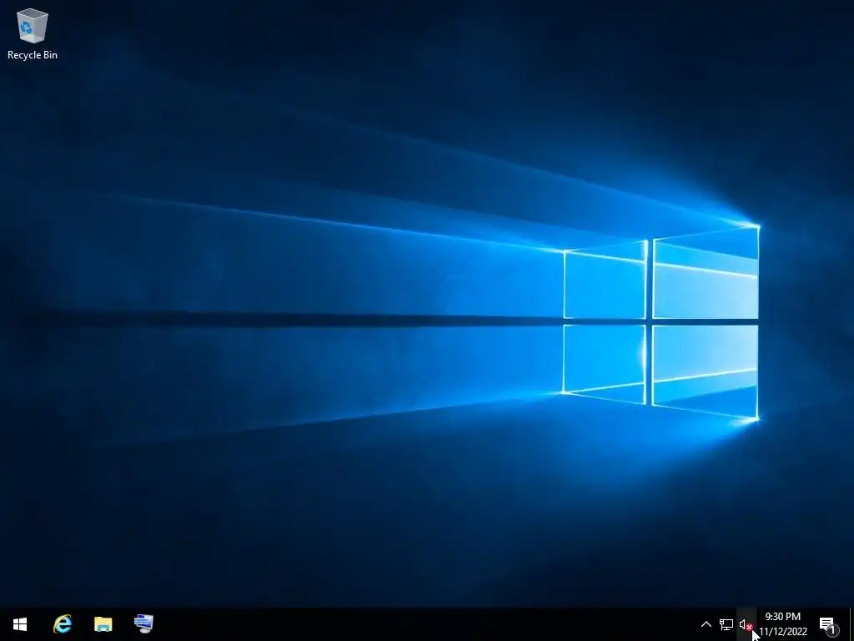This screenshot has height=641, width=854.
Task: Open the 9:30 PM clock and calendar
Action: pos(782,624)
